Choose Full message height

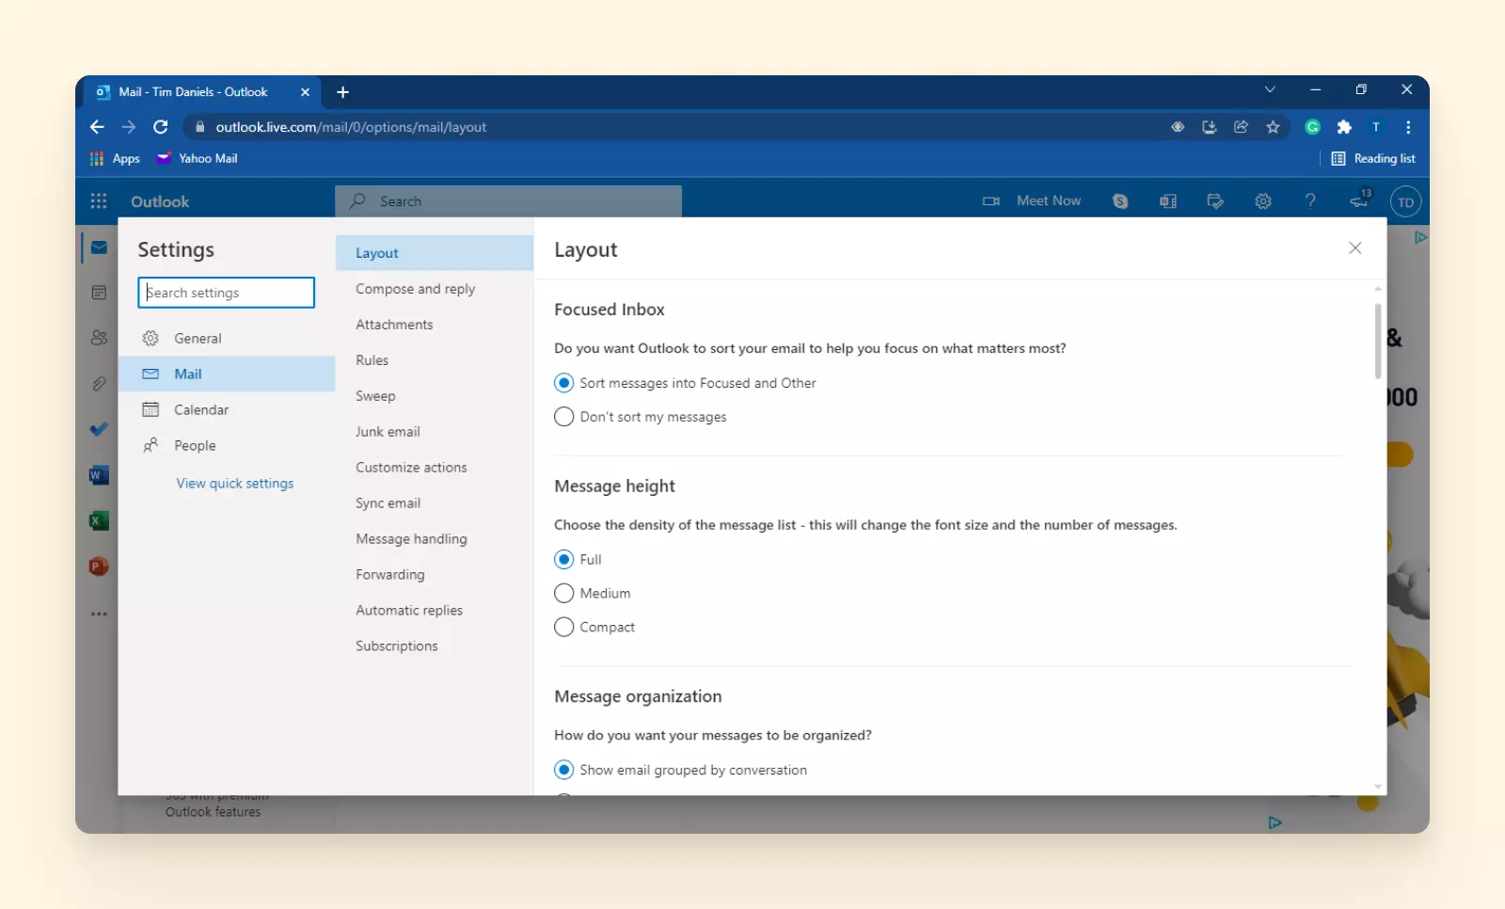[x=578, y=560]
